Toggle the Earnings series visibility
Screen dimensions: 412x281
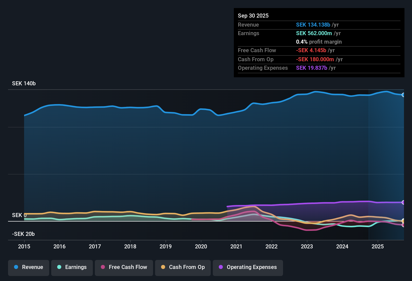click(72, 267)
